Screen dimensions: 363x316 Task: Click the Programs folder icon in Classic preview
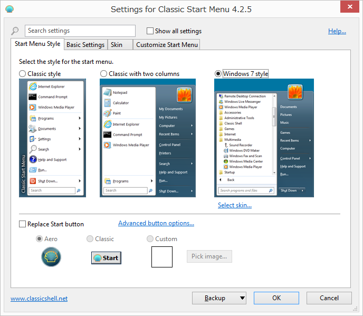coord(33,118)
